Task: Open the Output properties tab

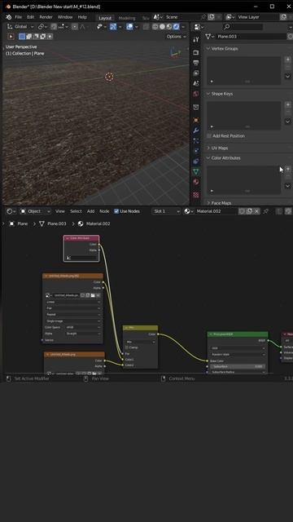Action: 196,63
